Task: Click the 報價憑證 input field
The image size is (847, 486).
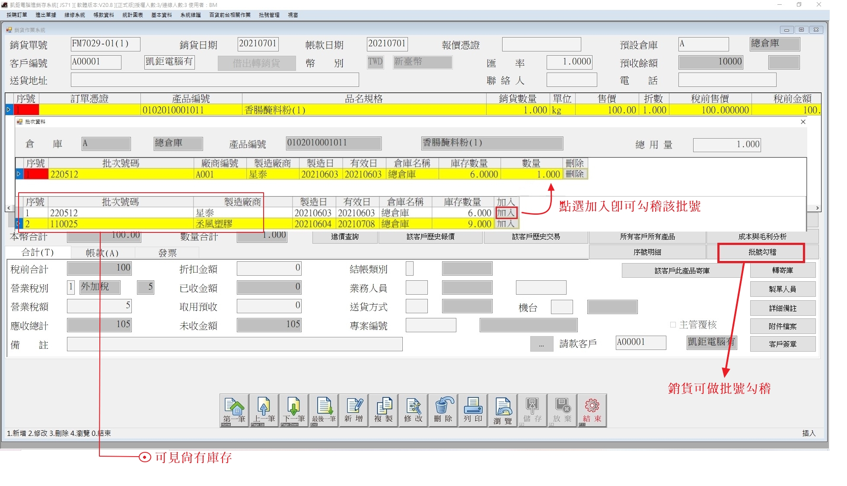Action: 541,44
